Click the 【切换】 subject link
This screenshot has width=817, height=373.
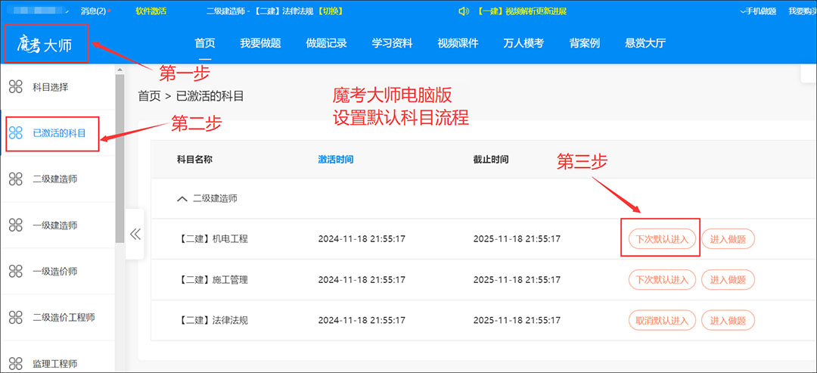coord(329,11)
